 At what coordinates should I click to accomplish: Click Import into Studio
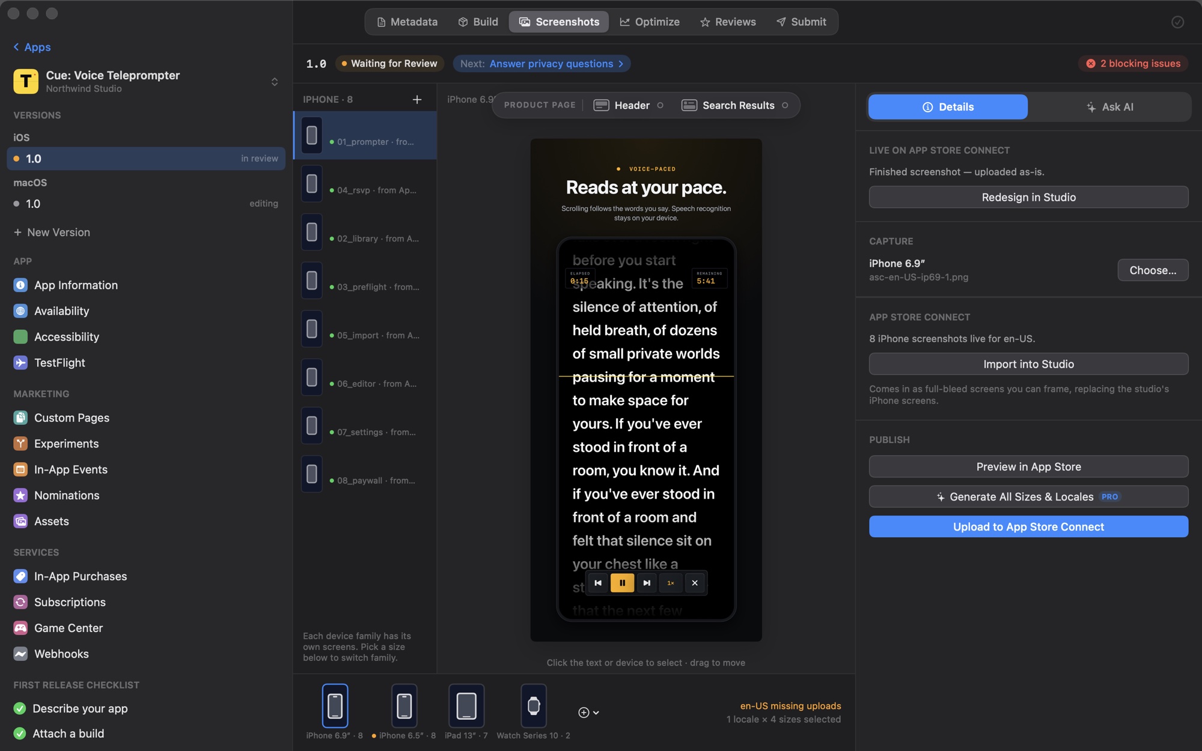1028,364
